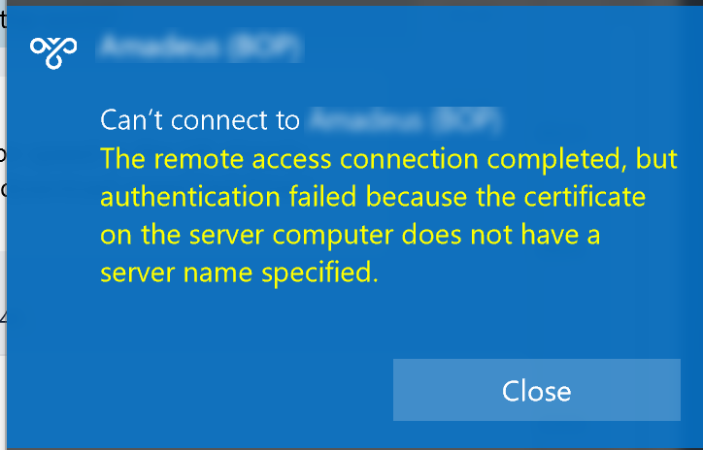The image size is (703, 450).
Task: Click the word "because" in error message
Action: tap(416, 197)
